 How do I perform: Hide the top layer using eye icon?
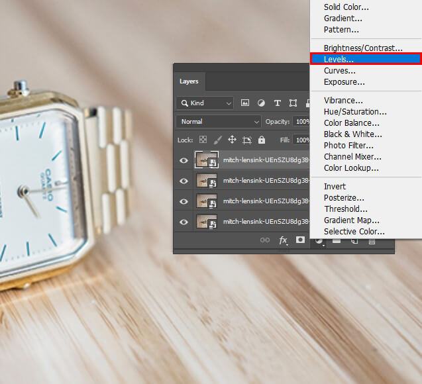point(185,160)
